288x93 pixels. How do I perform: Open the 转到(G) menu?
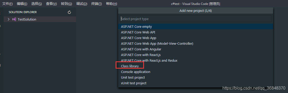[67, 4]
